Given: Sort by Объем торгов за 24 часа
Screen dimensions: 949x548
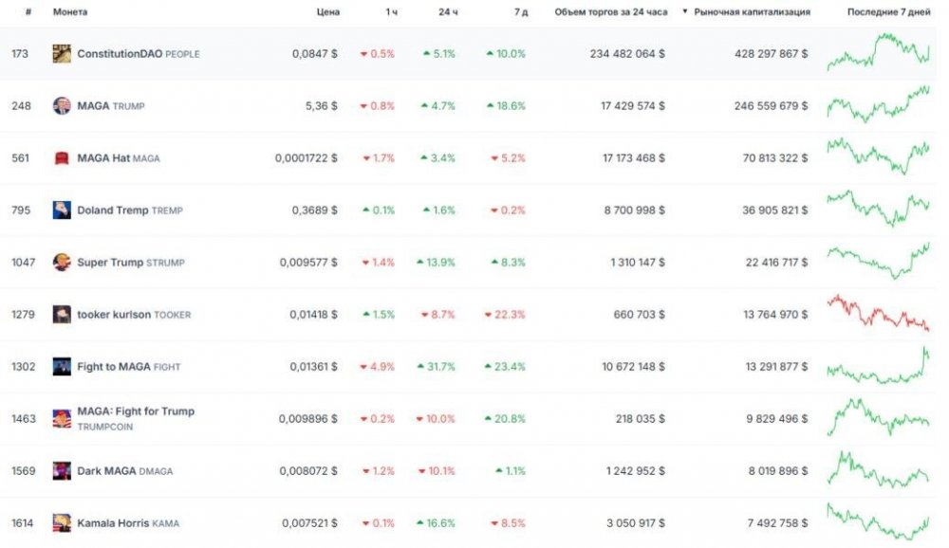Looking at the screenshot, I should pyautogui.click(x=611, y=12).
